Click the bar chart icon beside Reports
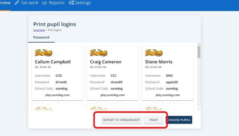The width and height of the screenshot is (239, 136). pyautogui.click(x=45, y=2)
